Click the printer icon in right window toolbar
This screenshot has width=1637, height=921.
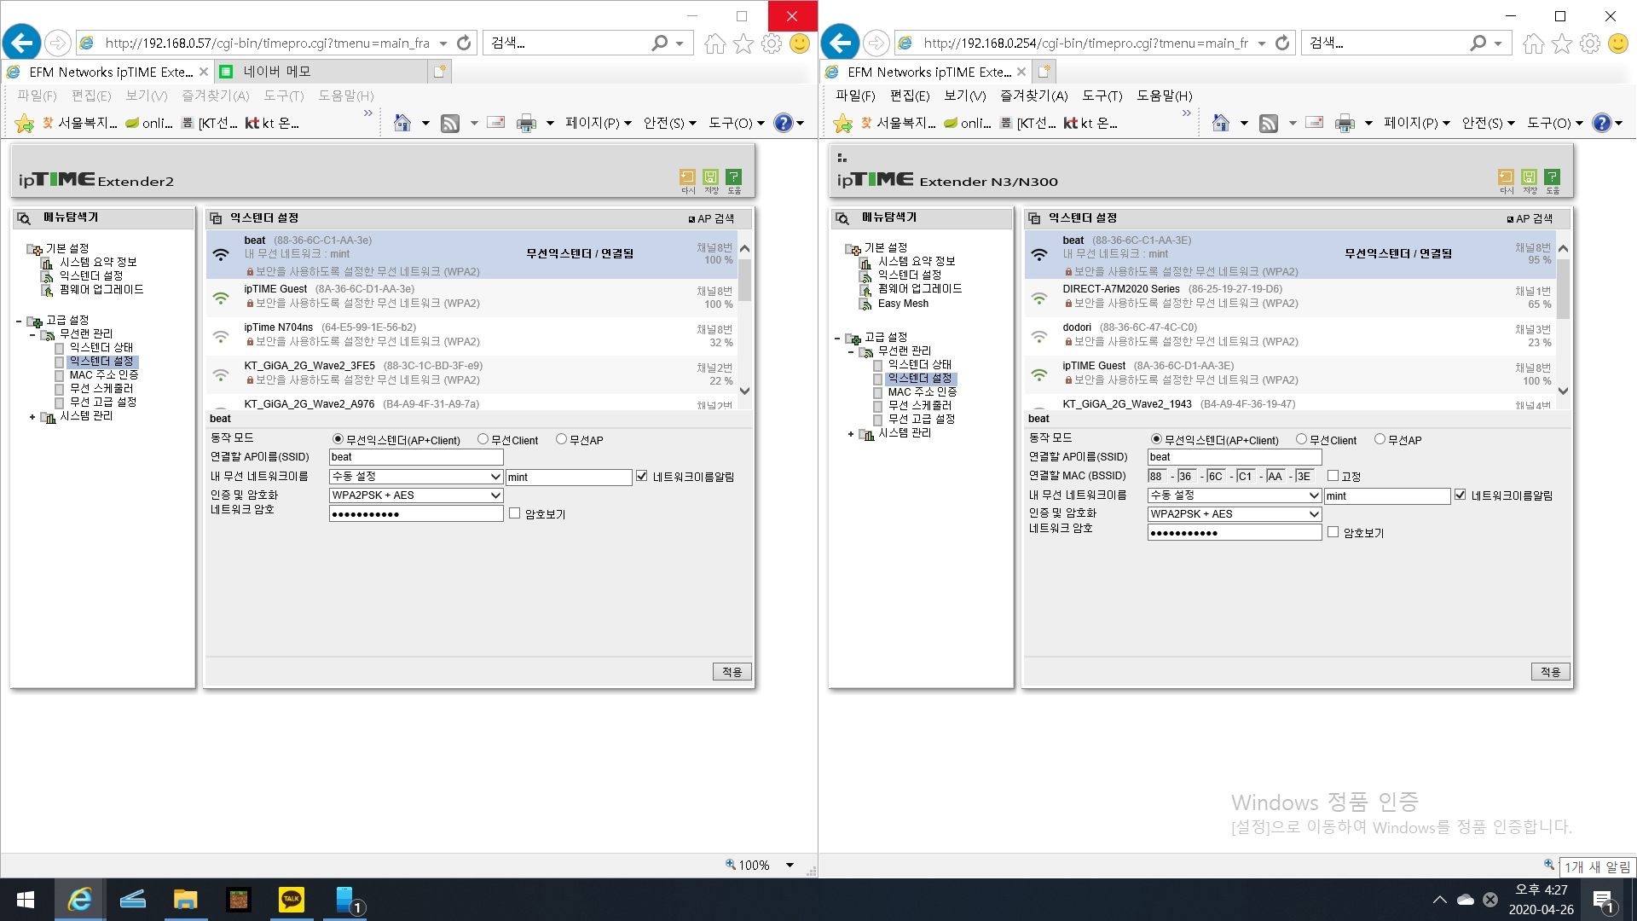click(1345, 124)
